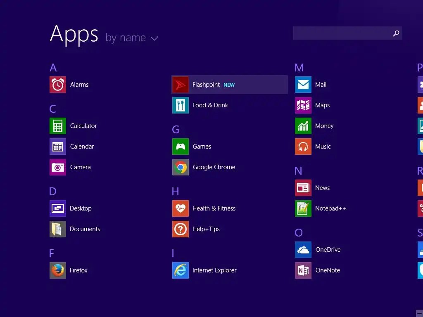Select the I group letter header
This screenshot has height=317, width=423.
(x=173, y=253)
